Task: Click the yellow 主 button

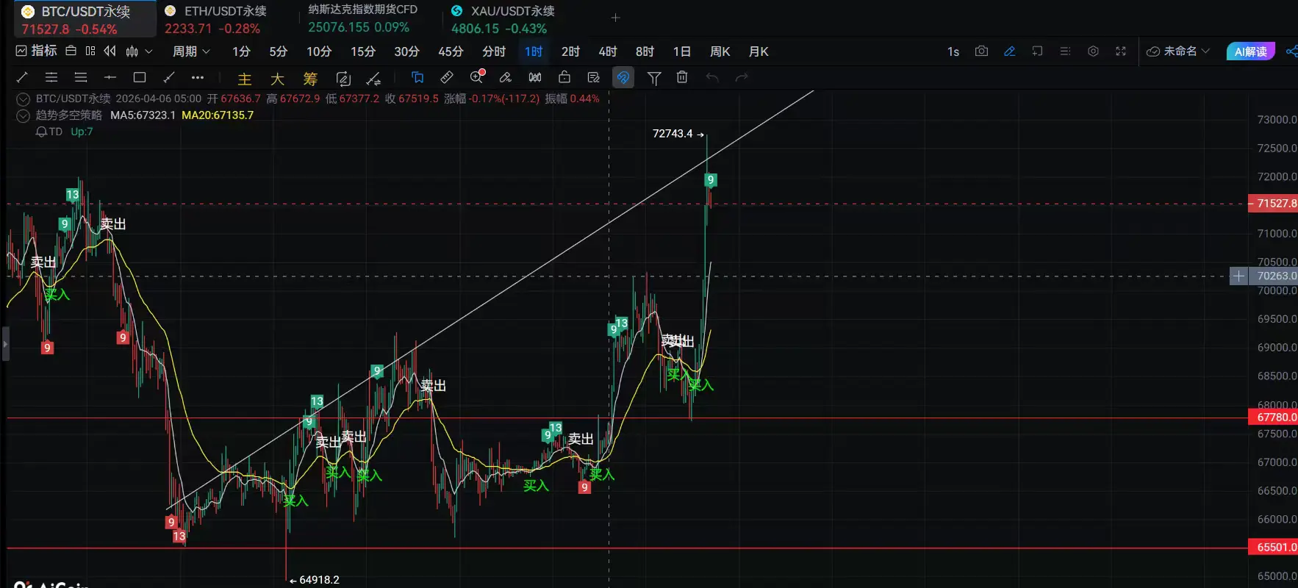Action: 245,79
